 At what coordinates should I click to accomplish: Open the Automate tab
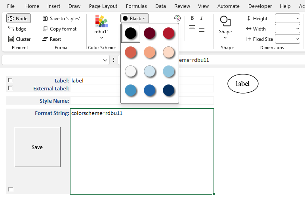point(229,6)
